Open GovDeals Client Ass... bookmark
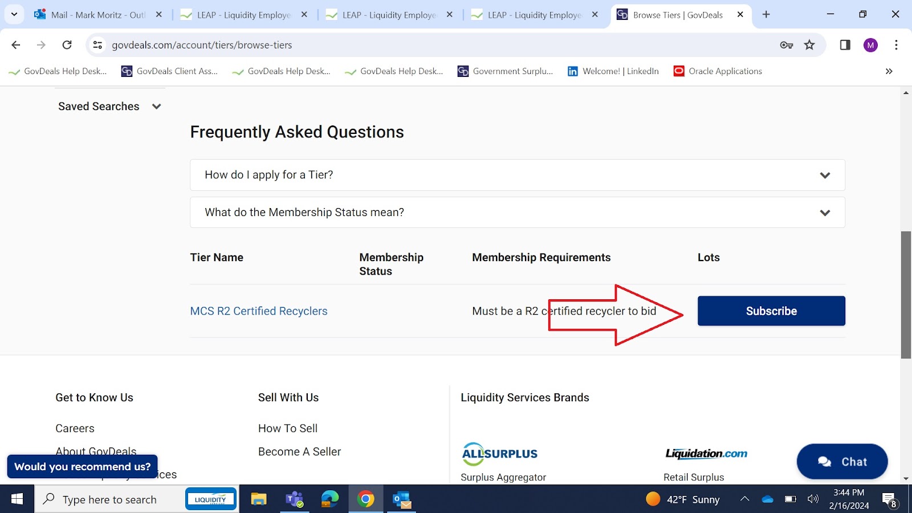Image resolution: width=912 pixels, height=513 pixels. point(170,71)
